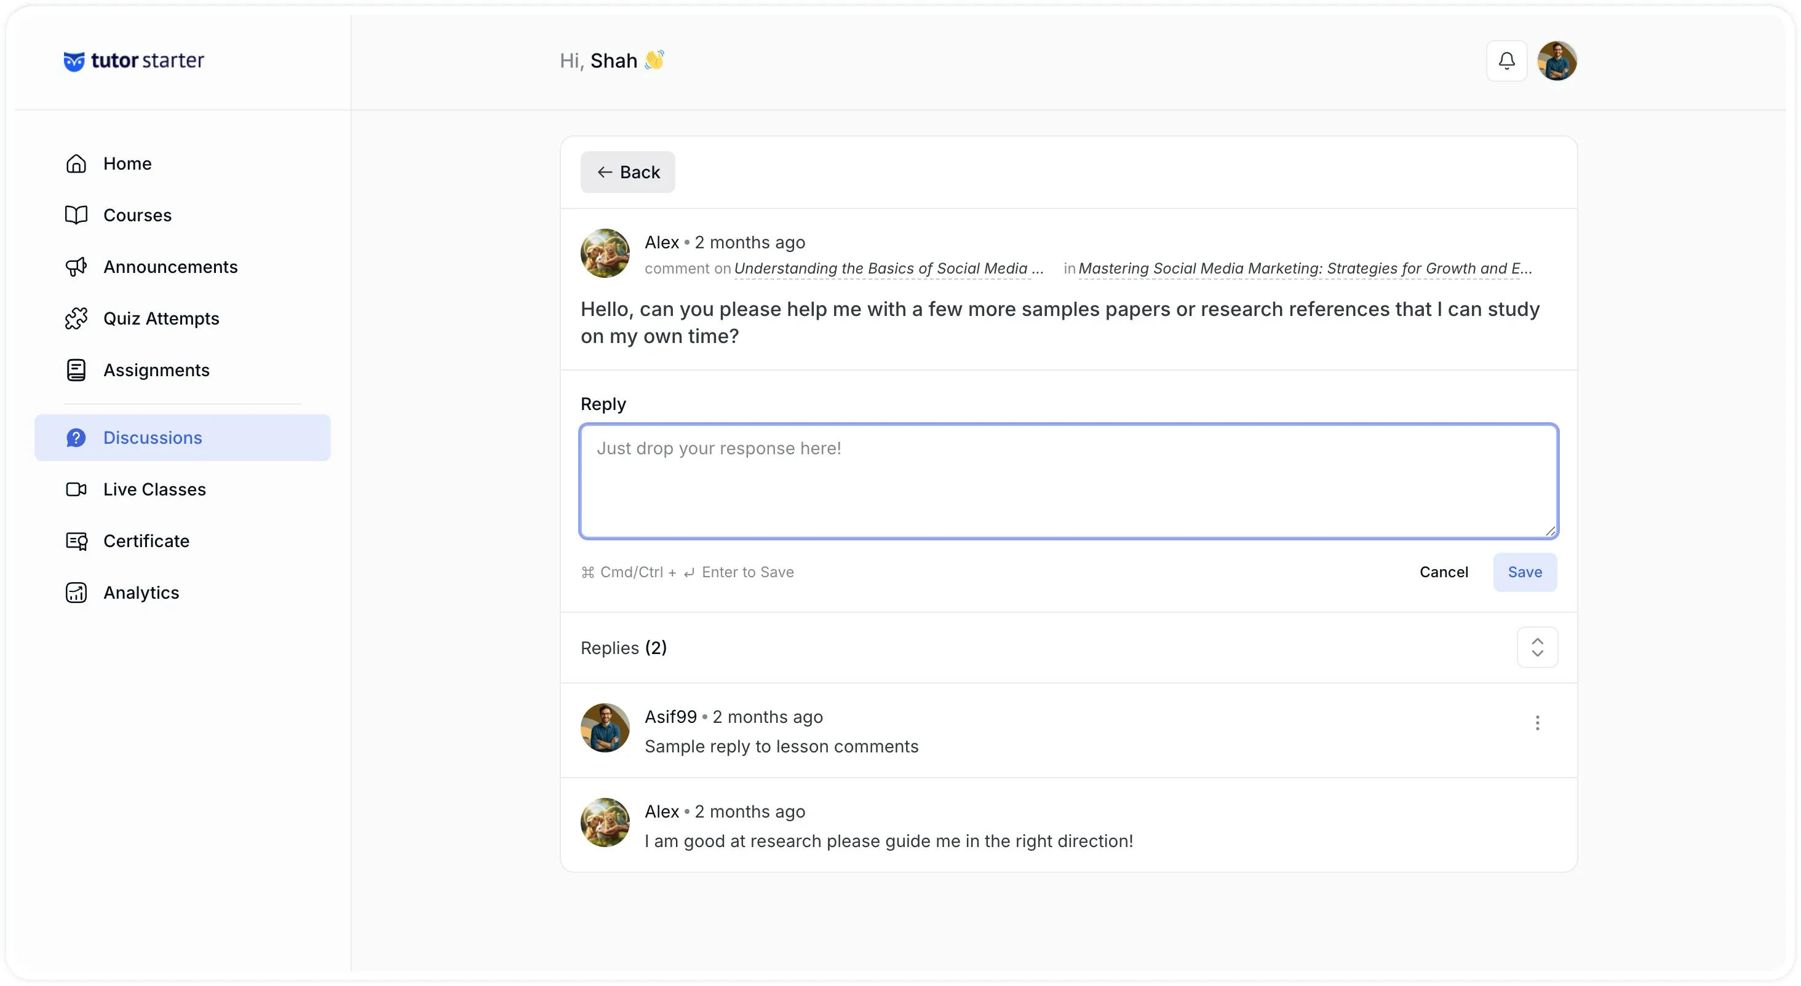Collapse the Replies list with chevrons

tap(1537, 648)
